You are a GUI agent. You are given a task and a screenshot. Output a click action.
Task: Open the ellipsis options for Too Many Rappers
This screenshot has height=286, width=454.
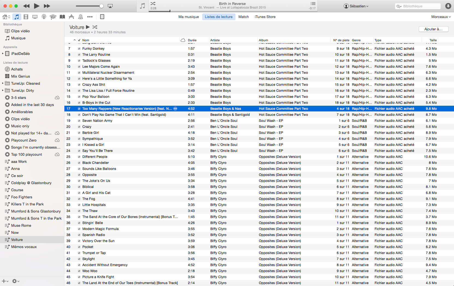pos(175,109)
